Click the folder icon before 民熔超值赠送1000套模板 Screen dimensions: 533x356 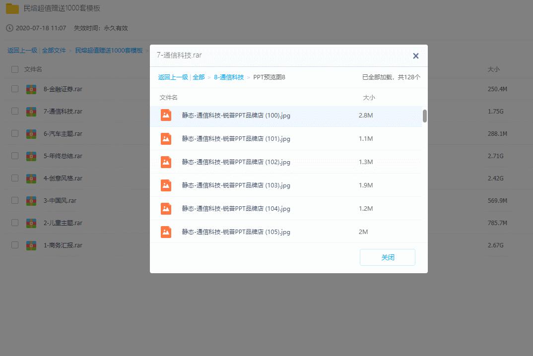12,8
